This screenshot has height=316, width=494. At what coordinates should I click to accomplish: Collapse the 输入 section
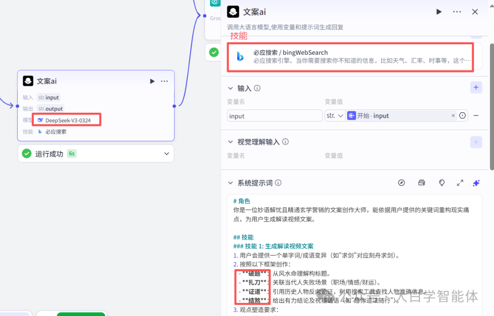coord(230,88)
